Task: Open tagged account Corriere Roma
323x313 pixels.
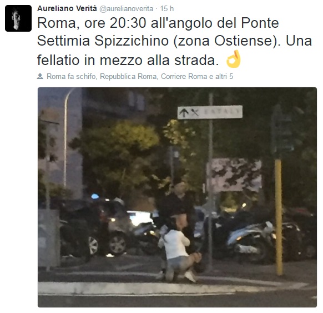Action: pyautogui.click(x=184, y=76)
